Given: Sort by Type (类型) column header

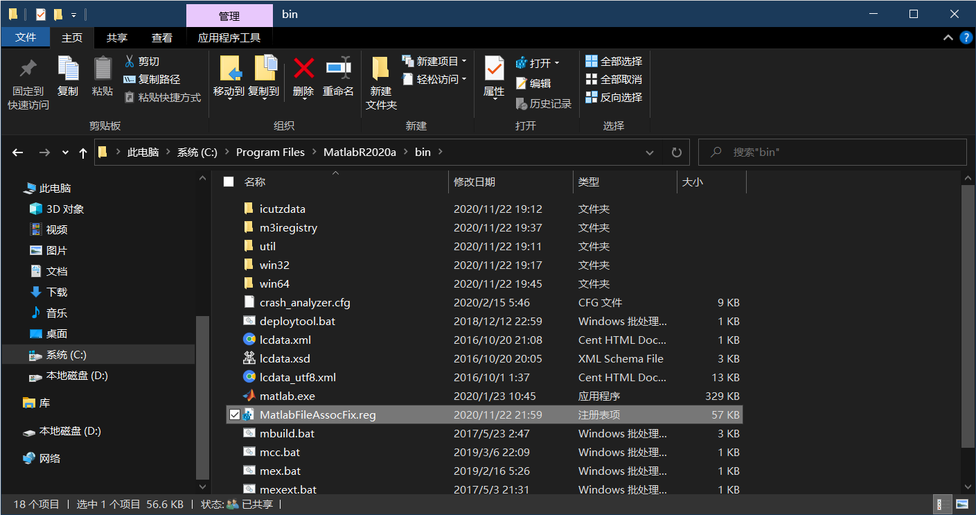Looking at the screenshot, I should tap(589, 182).
